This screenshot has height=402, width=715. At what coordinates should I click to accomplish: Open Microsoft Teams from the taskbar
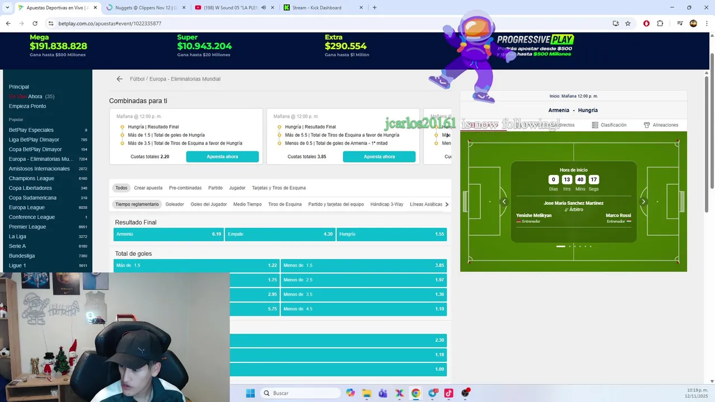tap(383, 393)
